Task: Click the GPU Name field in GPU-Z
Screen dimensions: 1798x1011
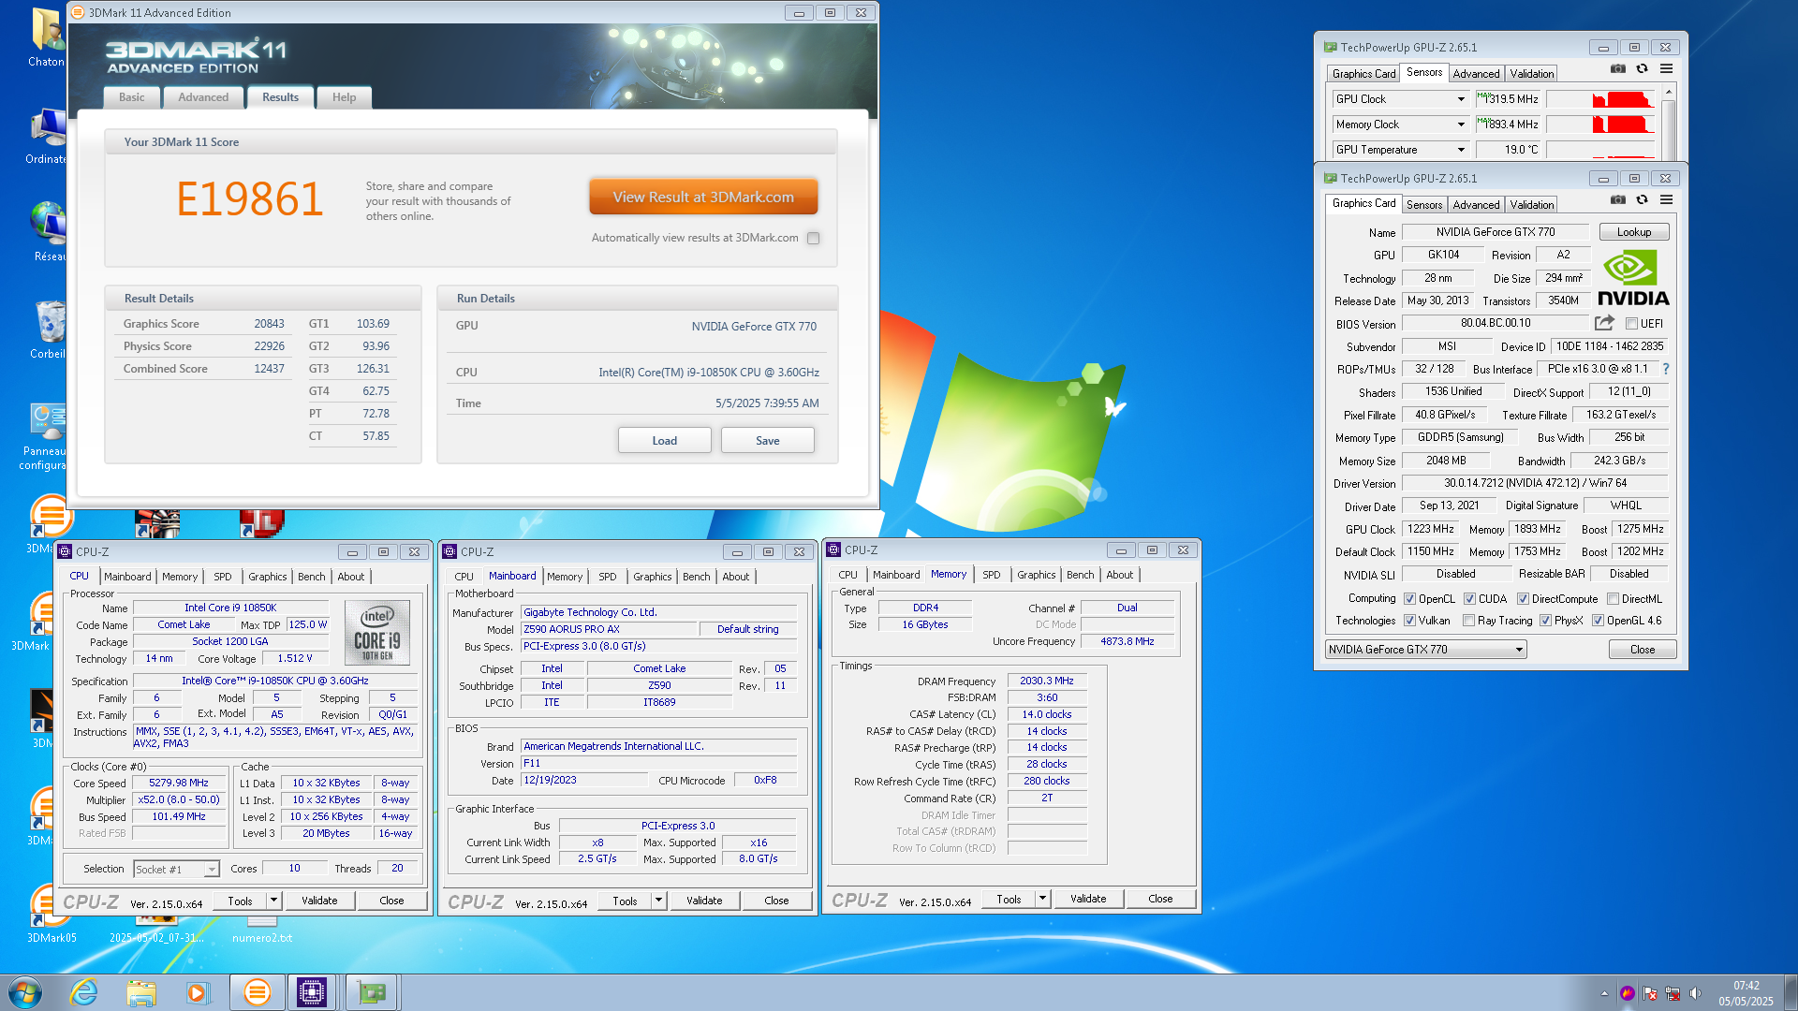Action: pos(1496,232)
